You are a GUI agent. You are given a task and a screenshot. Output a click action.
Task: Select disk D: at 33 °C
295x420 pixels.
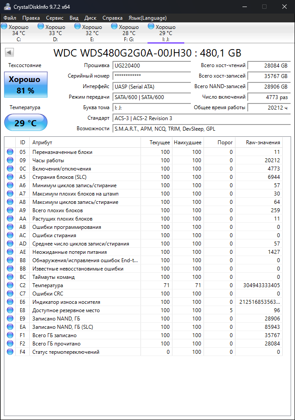tap(55, 33)
